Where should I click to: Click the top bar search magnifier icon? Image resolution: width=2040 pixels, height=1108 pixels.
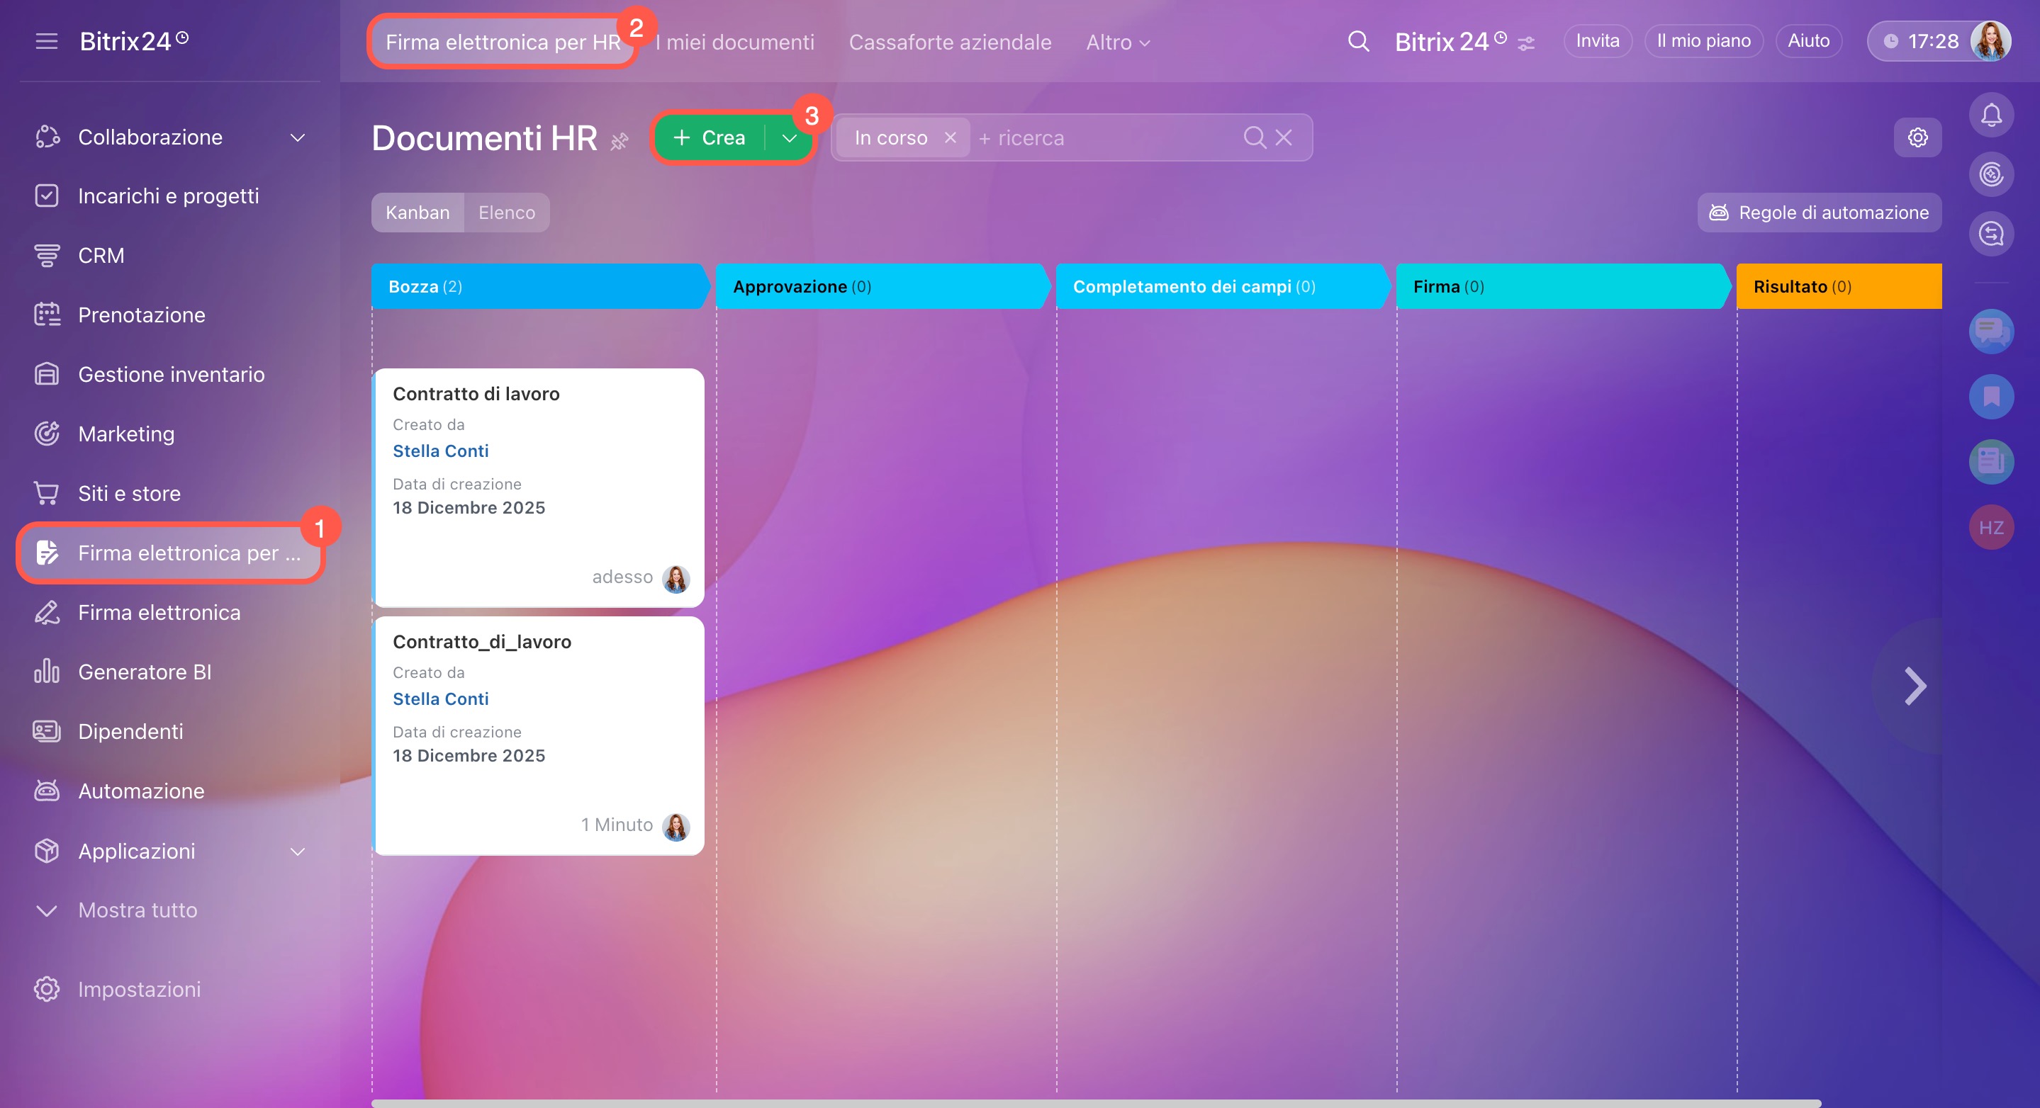pos(1358,41)
